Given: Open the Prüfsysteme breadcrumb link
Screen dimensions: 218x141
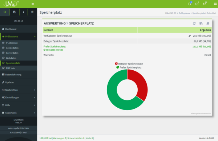Looking at the screenshot, I should coord(184,13).
